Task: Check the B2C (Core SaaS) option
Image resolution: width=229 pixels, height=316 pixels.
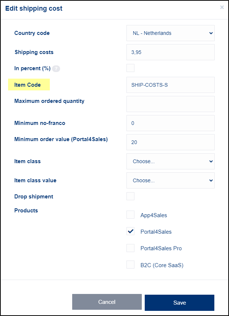Action: 130,265
